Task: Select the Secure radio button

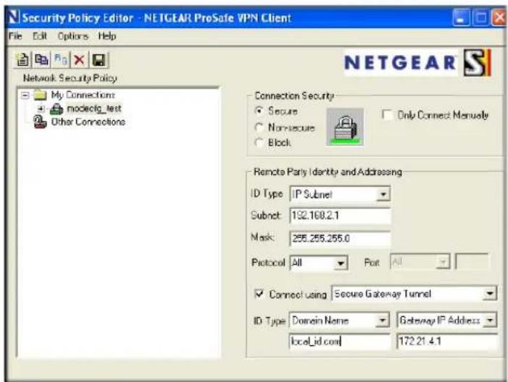Action: [259, 111]
